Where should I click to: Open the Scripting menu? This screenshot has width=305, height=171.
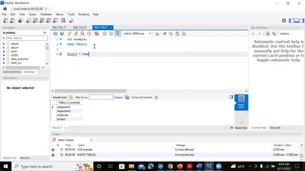pos(83,14)
